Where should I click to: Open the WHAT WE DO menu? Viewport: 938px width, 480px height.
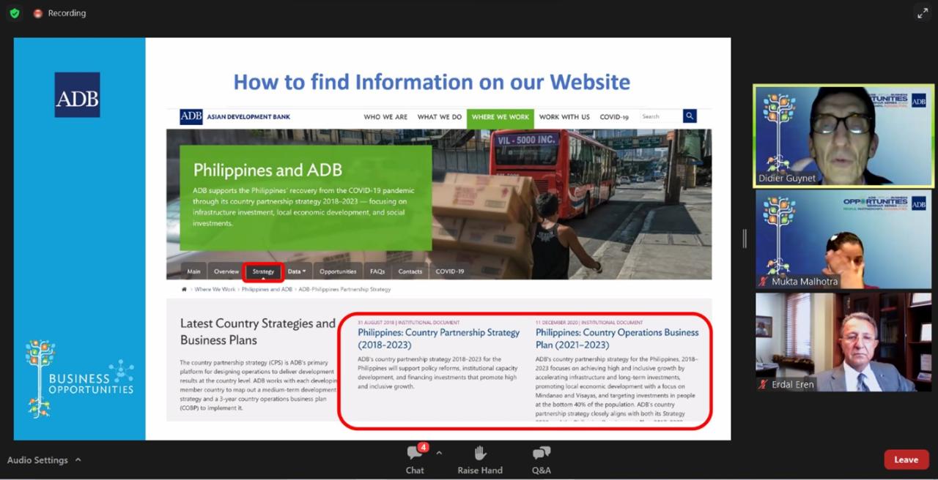click(440, 117)
